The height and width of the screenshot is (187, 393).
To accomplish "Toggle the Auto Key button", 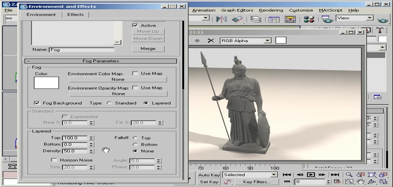I will click(x=209, y=175).
